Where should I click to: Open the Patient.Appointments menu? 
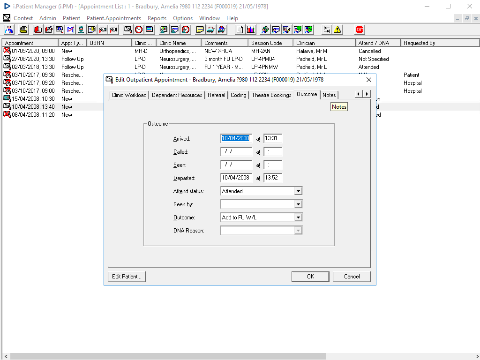[x=114, y=18]
